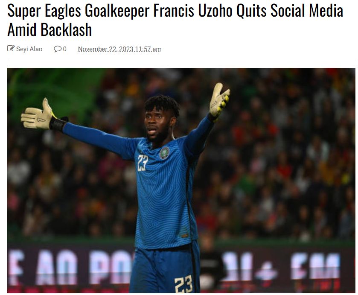Click the number 23 on jersey chest
358x295 pixels.
(143, 163)
